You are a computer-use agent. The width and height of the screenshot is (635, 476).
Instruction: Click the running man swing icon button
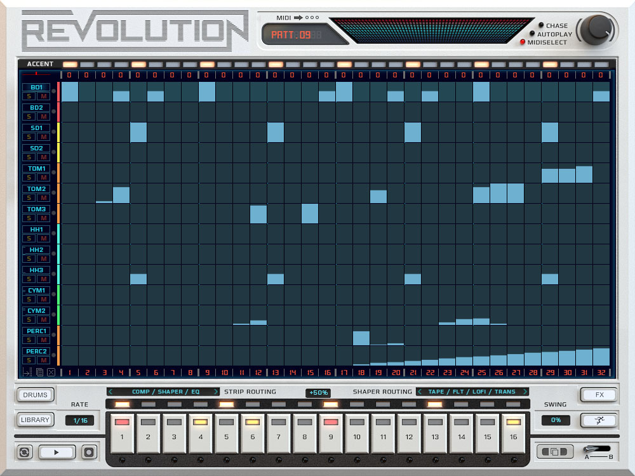tap(599, 420)
